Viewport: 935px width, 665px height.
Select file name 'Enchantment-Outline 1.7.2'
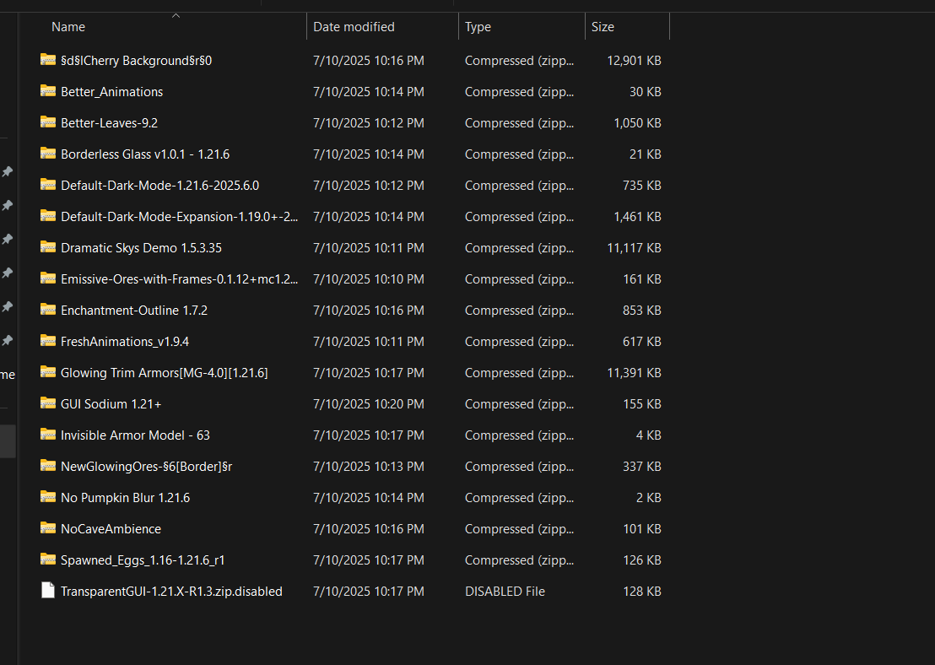click(134, 310)
